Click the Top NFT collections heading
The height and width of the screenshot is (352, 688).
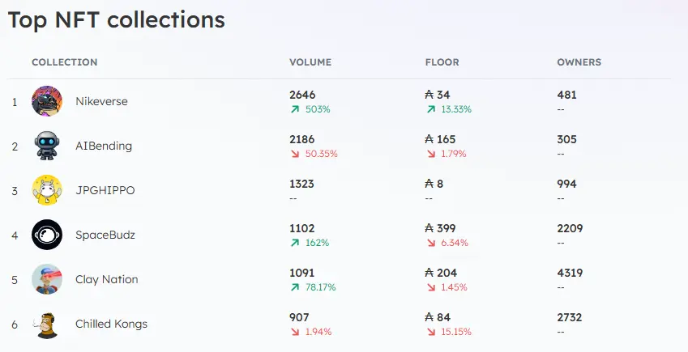pyautogui.click(x=117, y=19)
